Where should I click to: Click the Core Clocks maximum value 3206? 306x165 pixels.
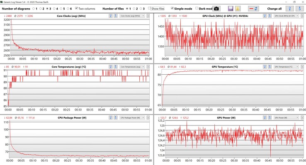pos(29,16)
